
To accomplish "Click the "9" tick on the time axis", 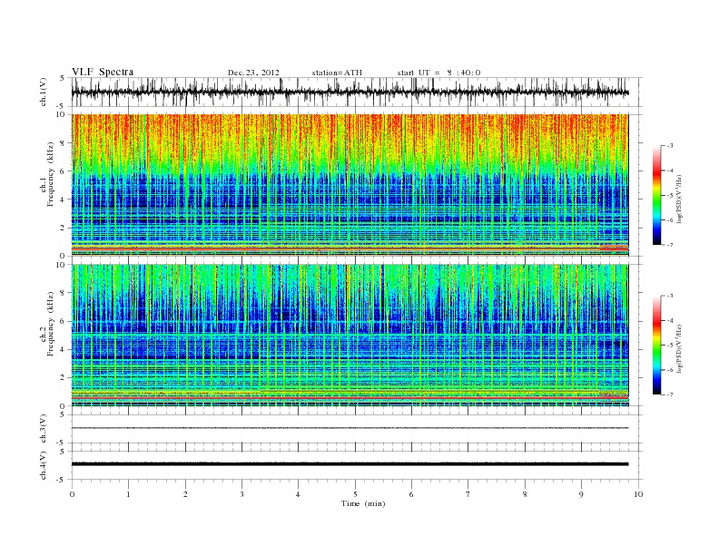I will [x=581, y=494].
